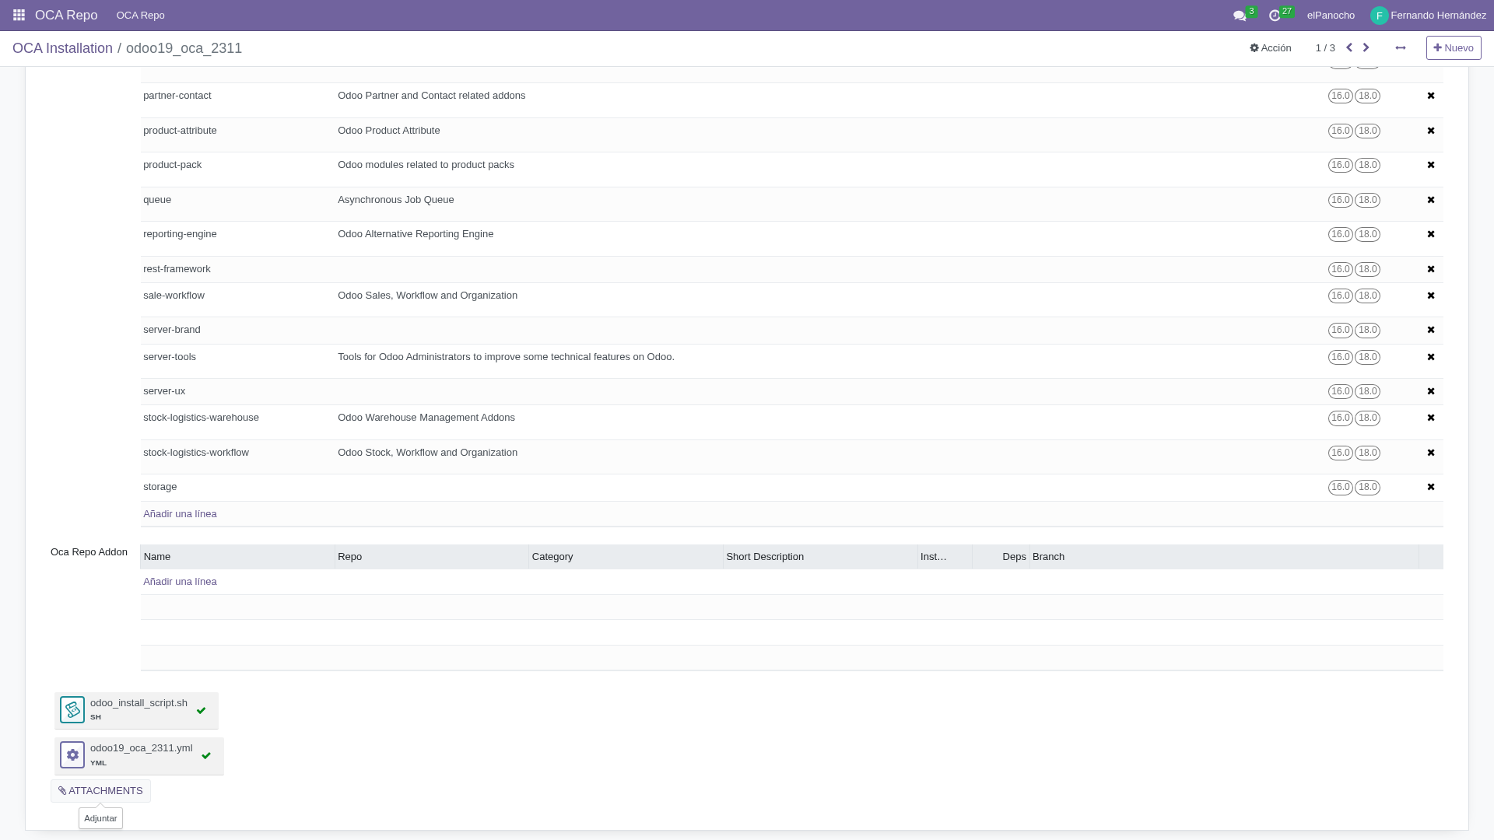Open the odoo_install_script.sh file icon
Image resolution: width=1494 pixels, height=840 pixels.
[x=72, y=709]
